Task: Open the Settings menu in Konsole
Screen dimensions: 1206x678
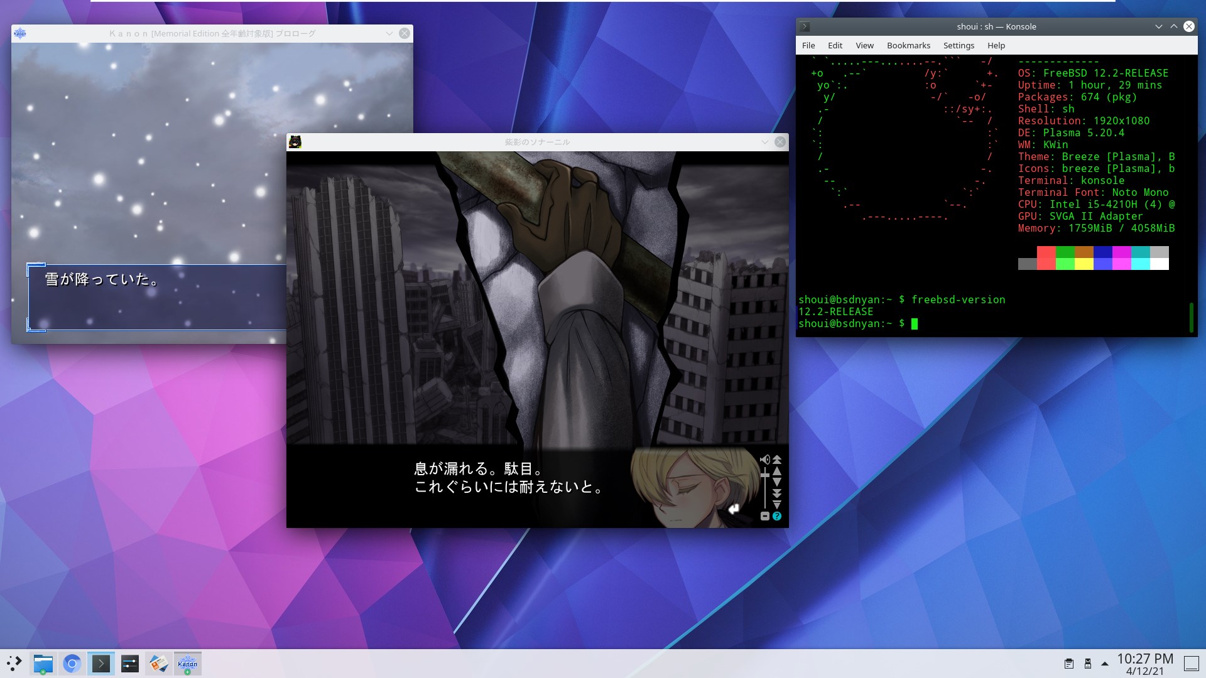Action: pos(959,45)
